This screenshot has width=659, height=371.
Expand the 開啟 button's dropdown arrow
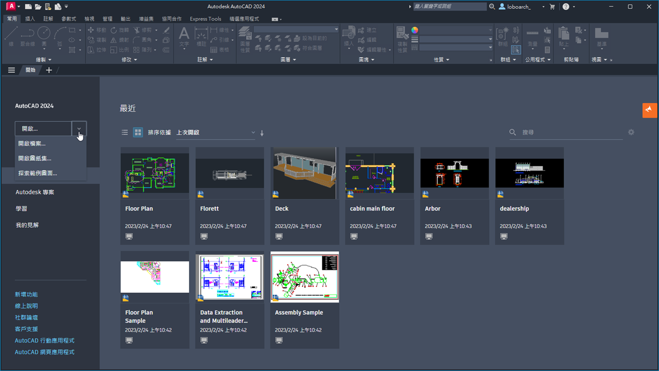[79, 129]
